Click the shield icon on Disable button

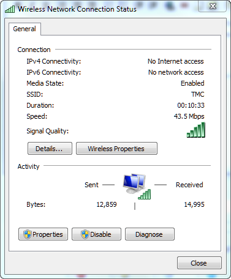coord(85,234)
